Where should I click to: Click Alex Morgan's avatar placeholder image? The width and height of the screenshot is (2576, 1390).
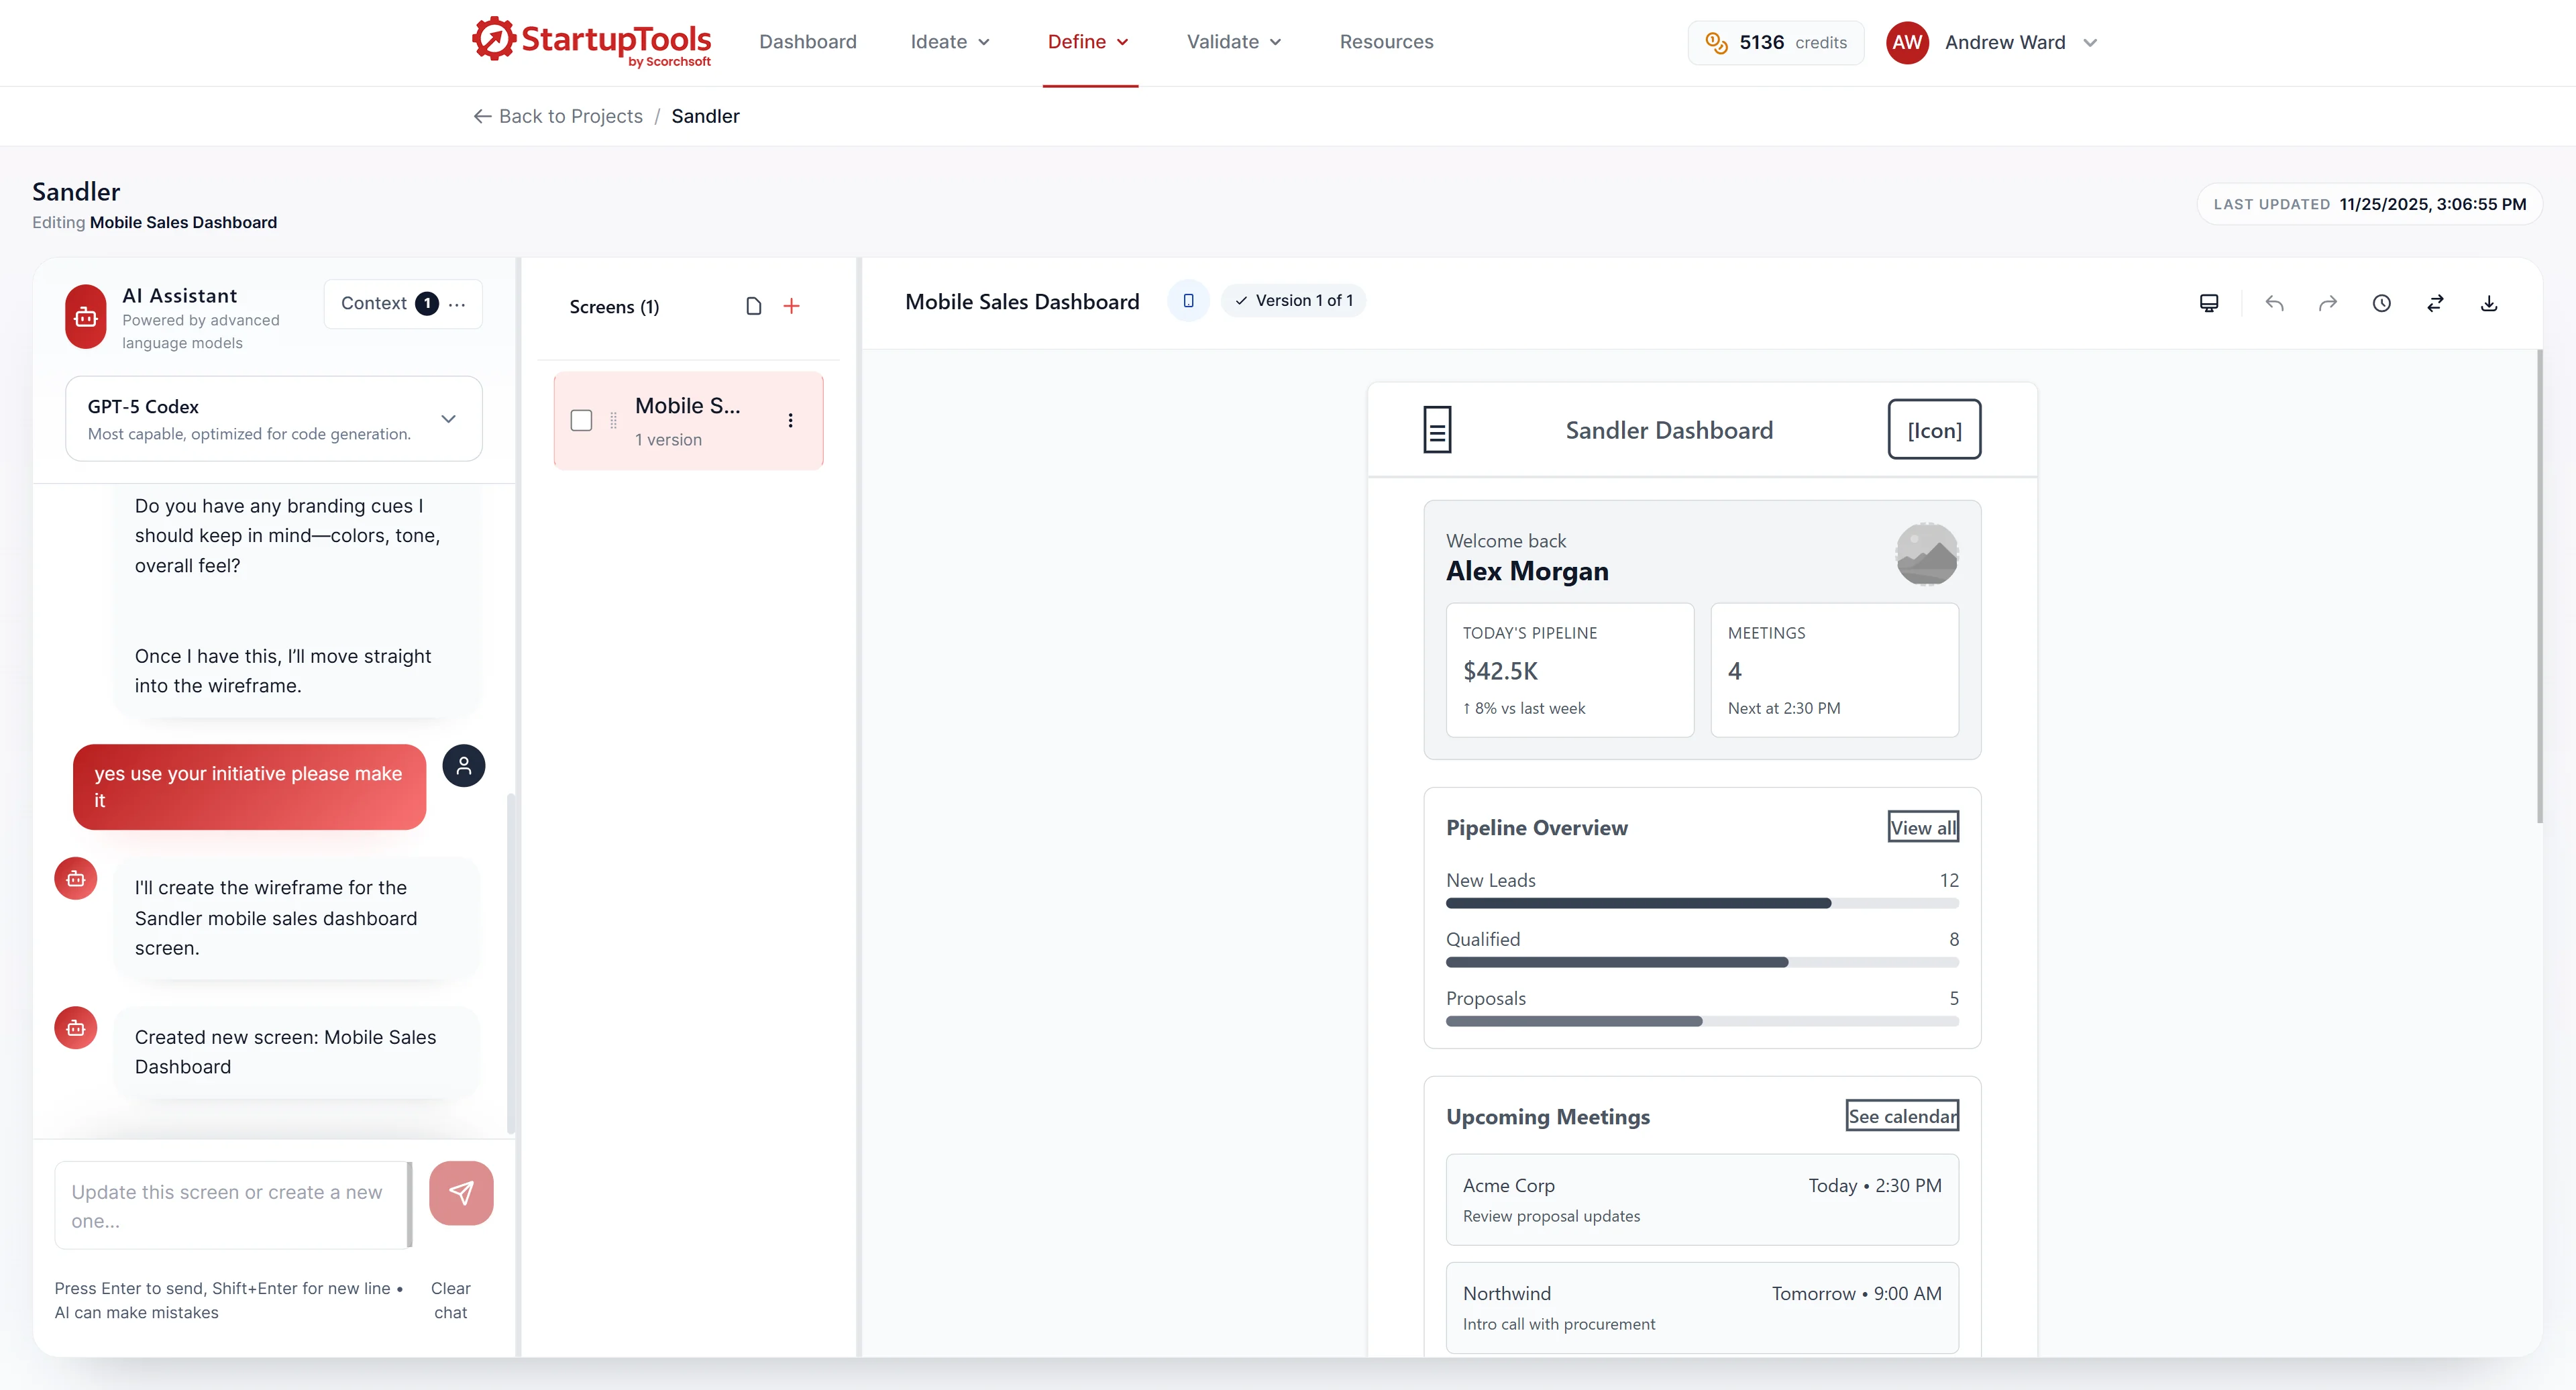pyautogui.click(x=1927, y=554)
